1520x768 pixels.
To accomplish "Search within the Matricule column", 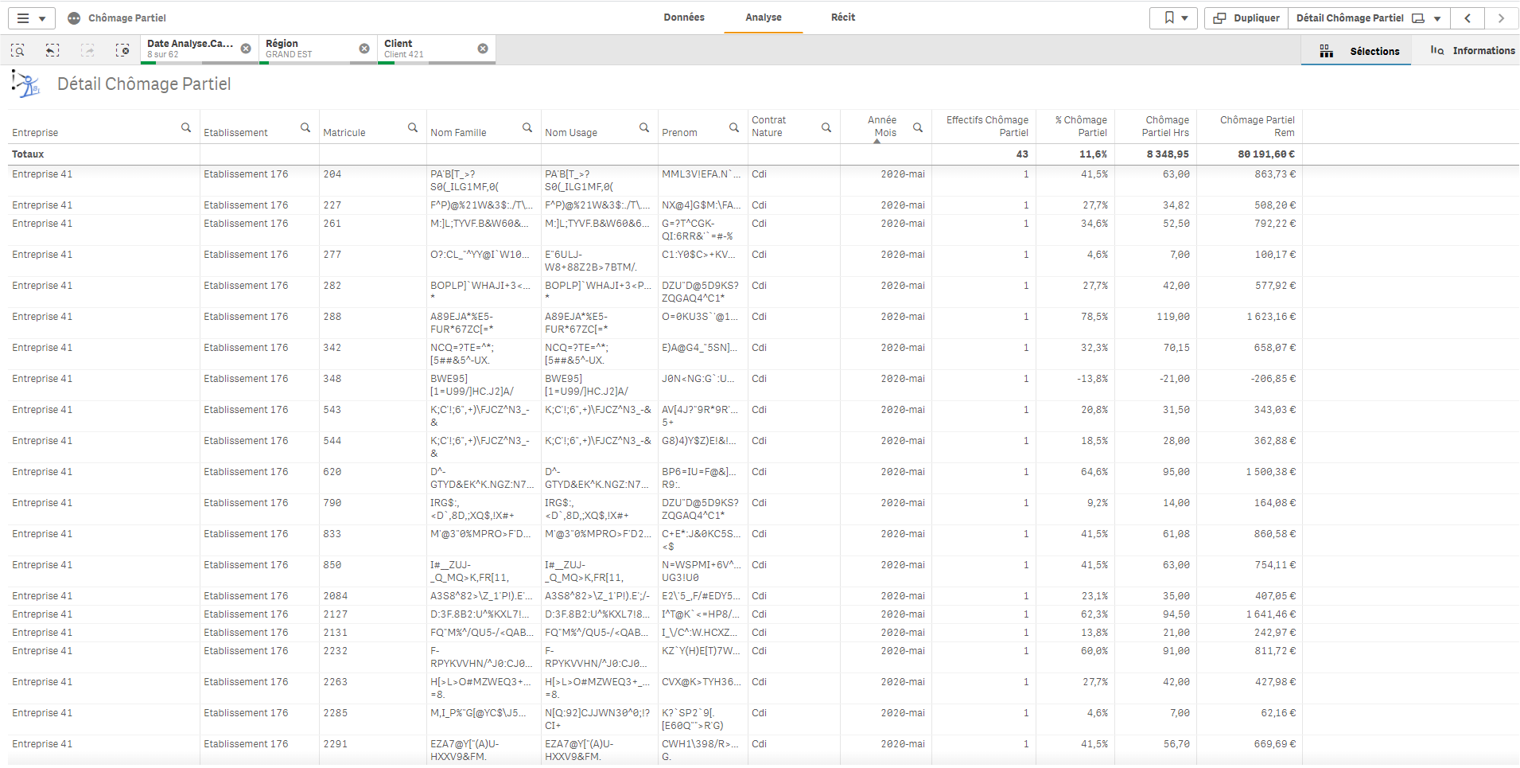I will click(x=413, y=127).
